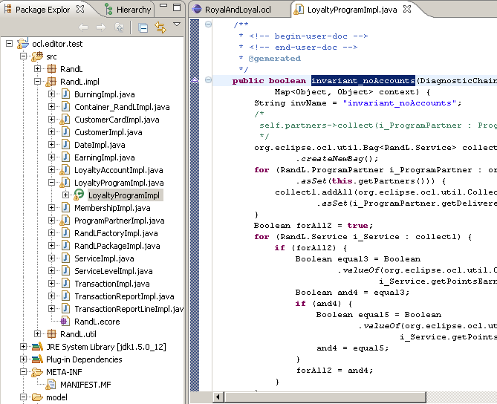
Task: Maximize the Package Explorer panel
Action: [177, 7]
